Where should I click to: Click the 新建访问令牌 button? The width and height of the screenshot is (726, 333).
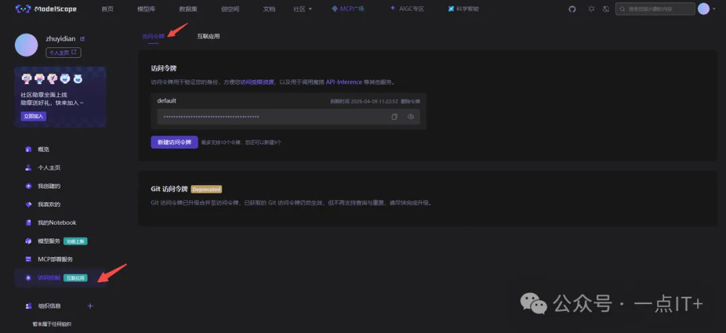pyautogui.click(x=175, y=142)
